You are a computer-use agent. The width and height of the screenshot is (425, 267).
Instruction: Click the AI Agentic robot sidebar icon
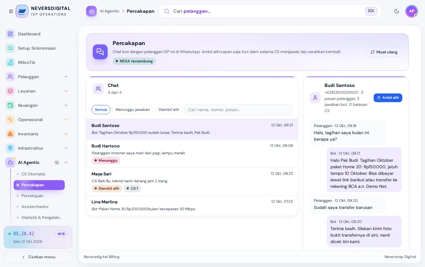pos(10,162)
